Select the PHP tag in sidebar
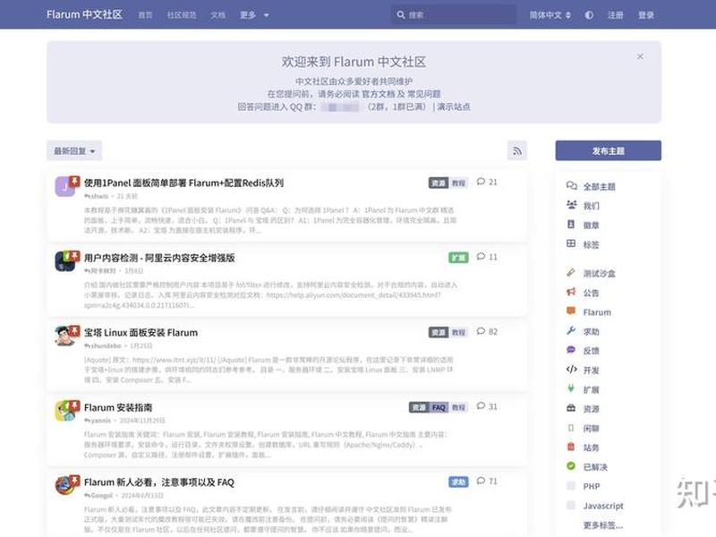 [x=592, y=486]
